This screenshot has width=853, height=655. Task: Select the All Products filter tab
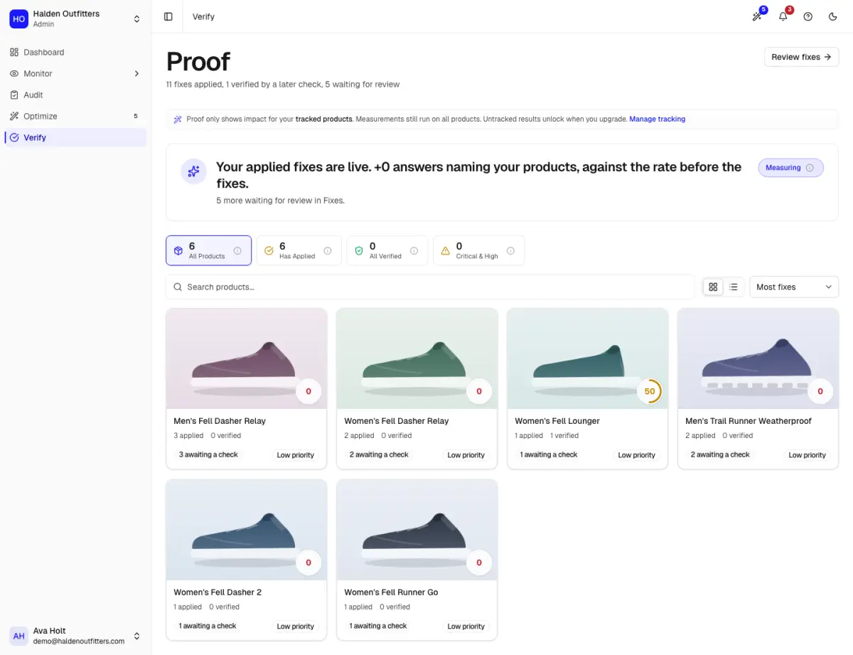(x=208, y=250)
